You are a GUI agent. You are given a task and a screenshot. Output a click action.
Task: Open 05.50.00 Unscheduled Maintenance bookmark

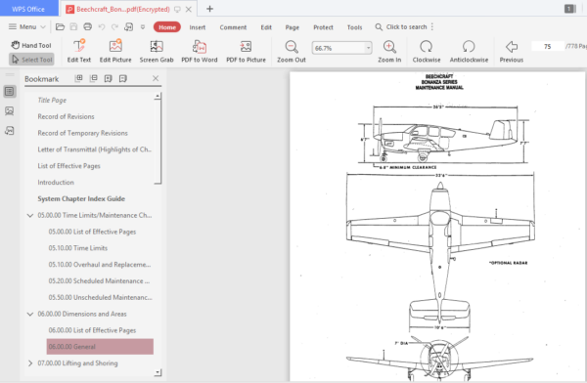tap(101, 298)
